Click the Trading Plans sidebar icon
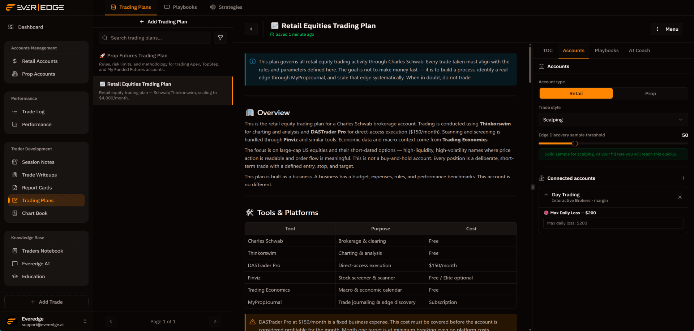This screenshot has height=331, width=694. pos(15,200)
